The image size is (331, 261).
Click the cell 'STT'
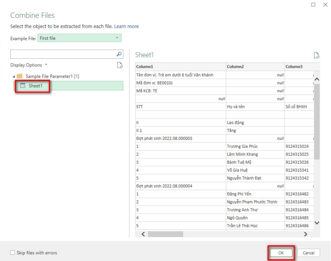pos(180,107)
